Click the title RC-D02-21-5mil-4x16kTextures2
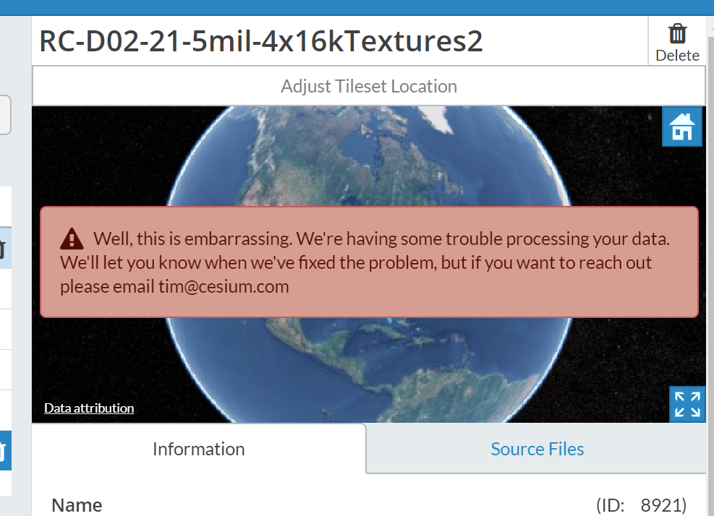 260,41
